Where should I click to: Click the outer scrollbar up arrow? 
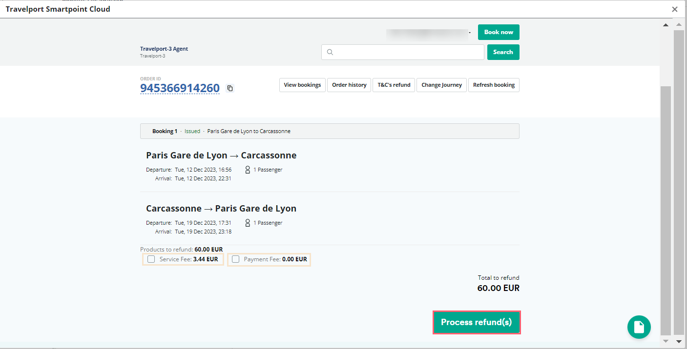pos(678,24)
